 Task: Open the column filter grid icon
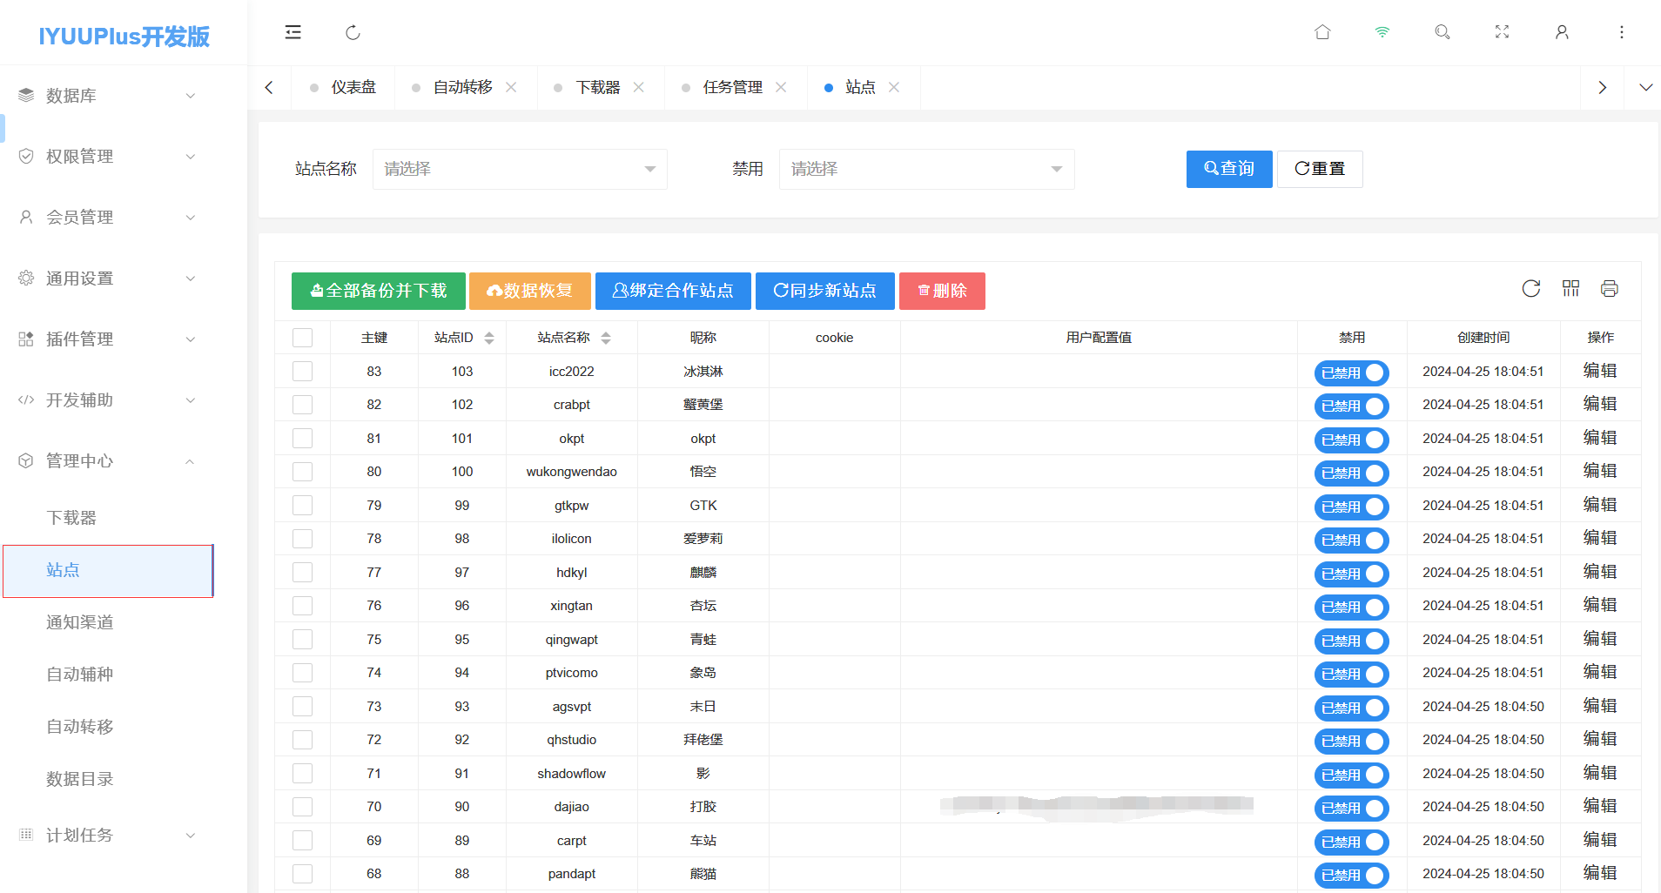click(x=1570, y=289)
